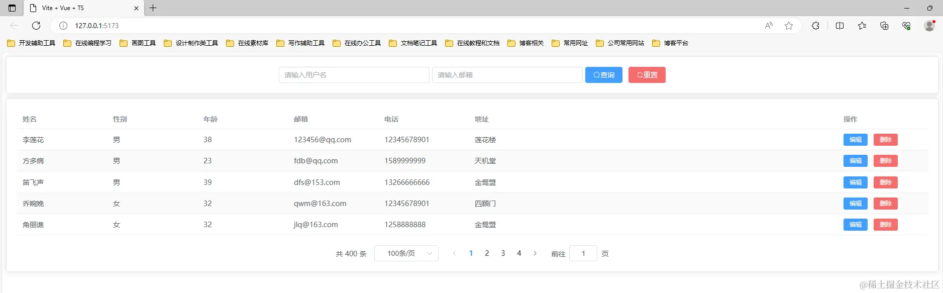Delete the 李莲花 row

886,140
